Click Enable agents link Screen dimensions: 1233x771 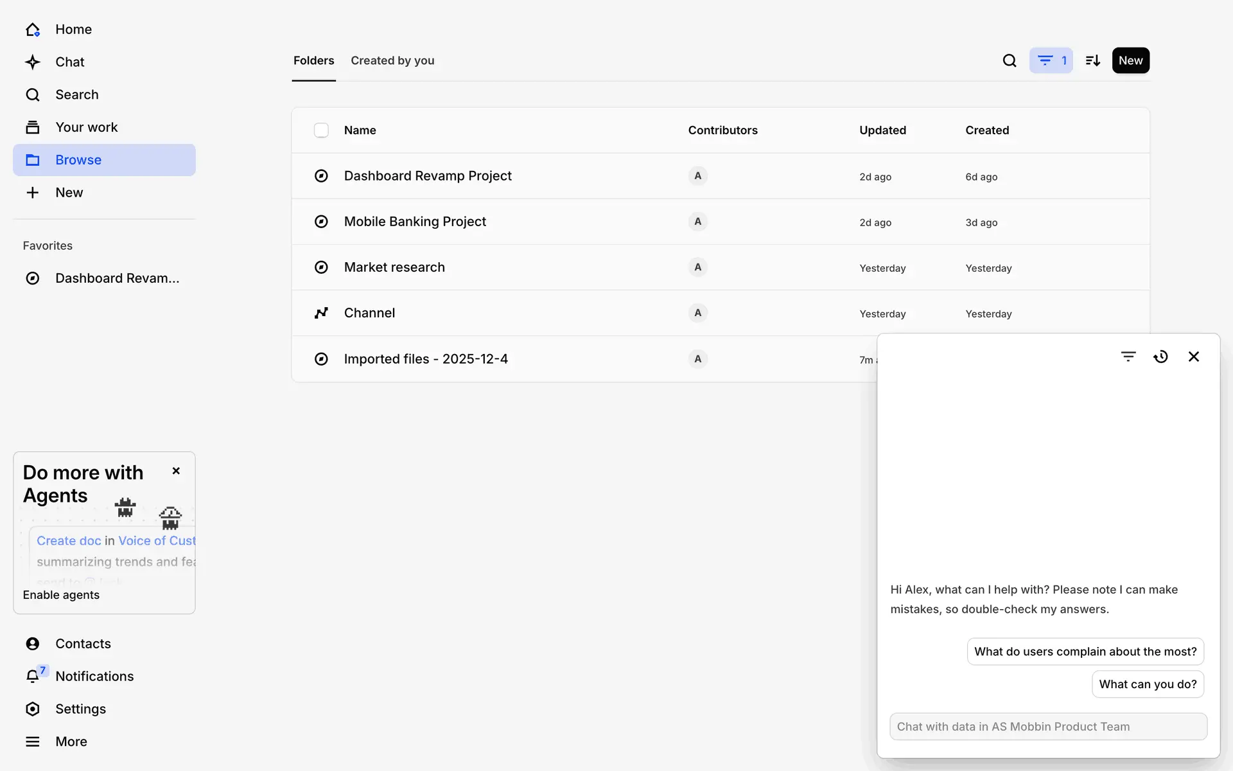click(x=61, y=595)
